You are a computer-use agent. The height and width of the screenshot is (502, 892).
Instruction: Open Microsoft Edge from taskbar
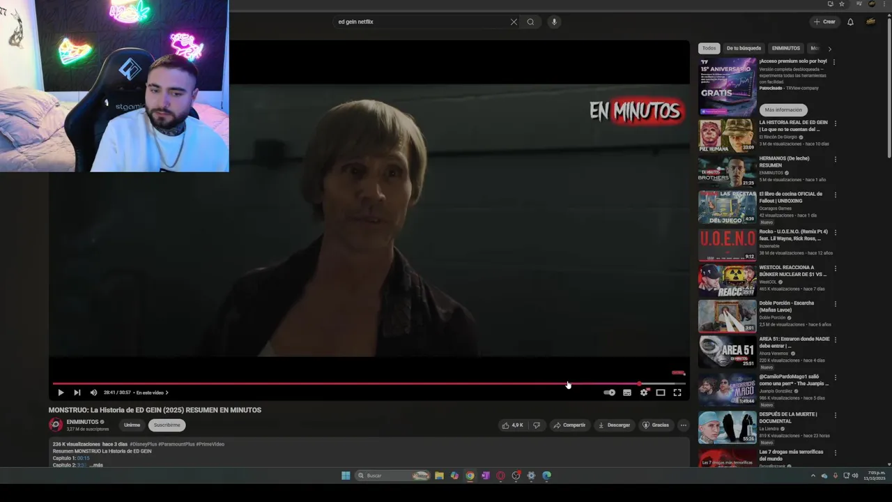click(x=546, y=476)
